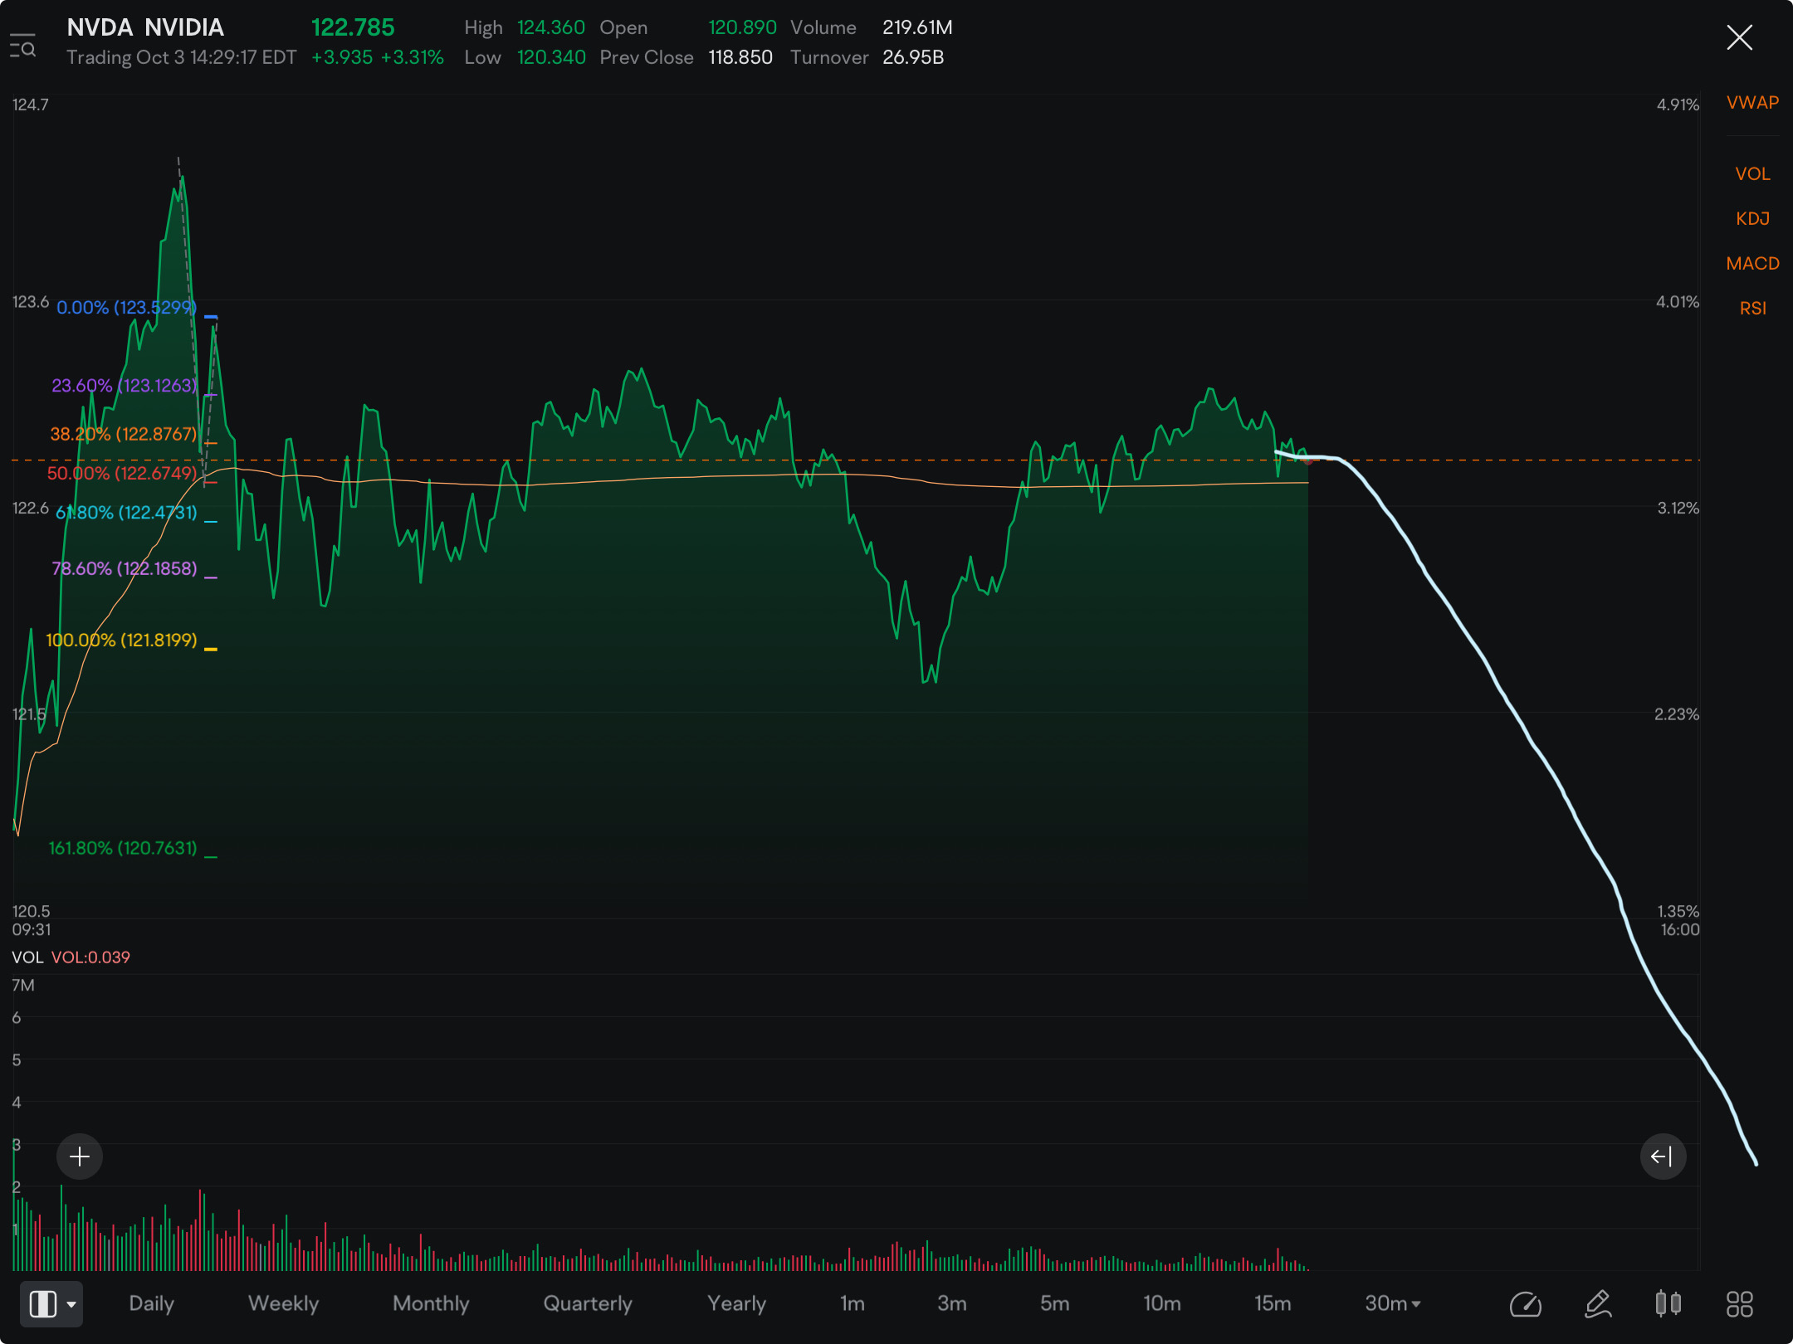Image resolution: width=1793 pixels, height=1344 pixels.
Task: Click the Turnover value 26.95B
Action: [x=913, y=57]
